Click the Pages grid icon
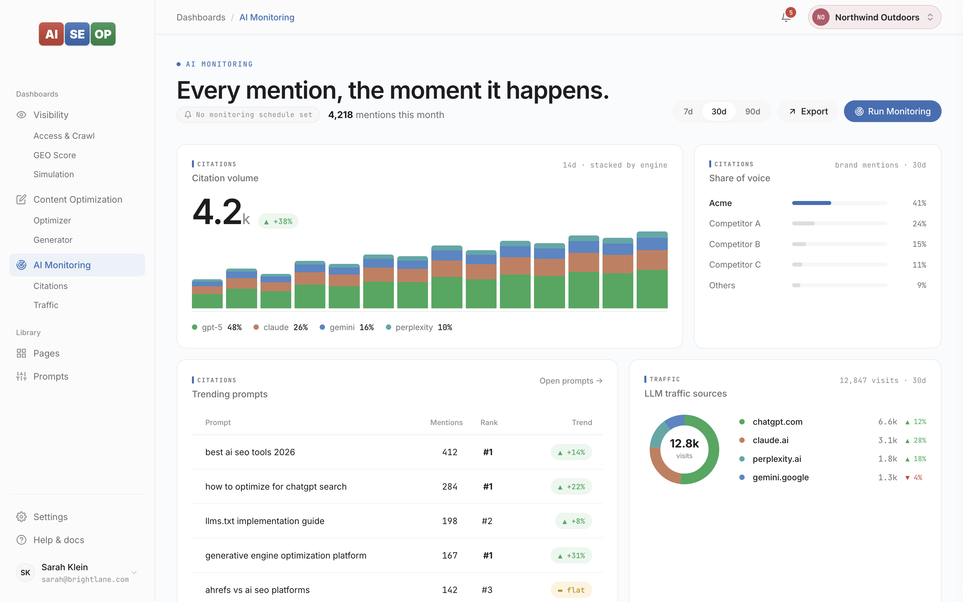 [x=21, y=353]
